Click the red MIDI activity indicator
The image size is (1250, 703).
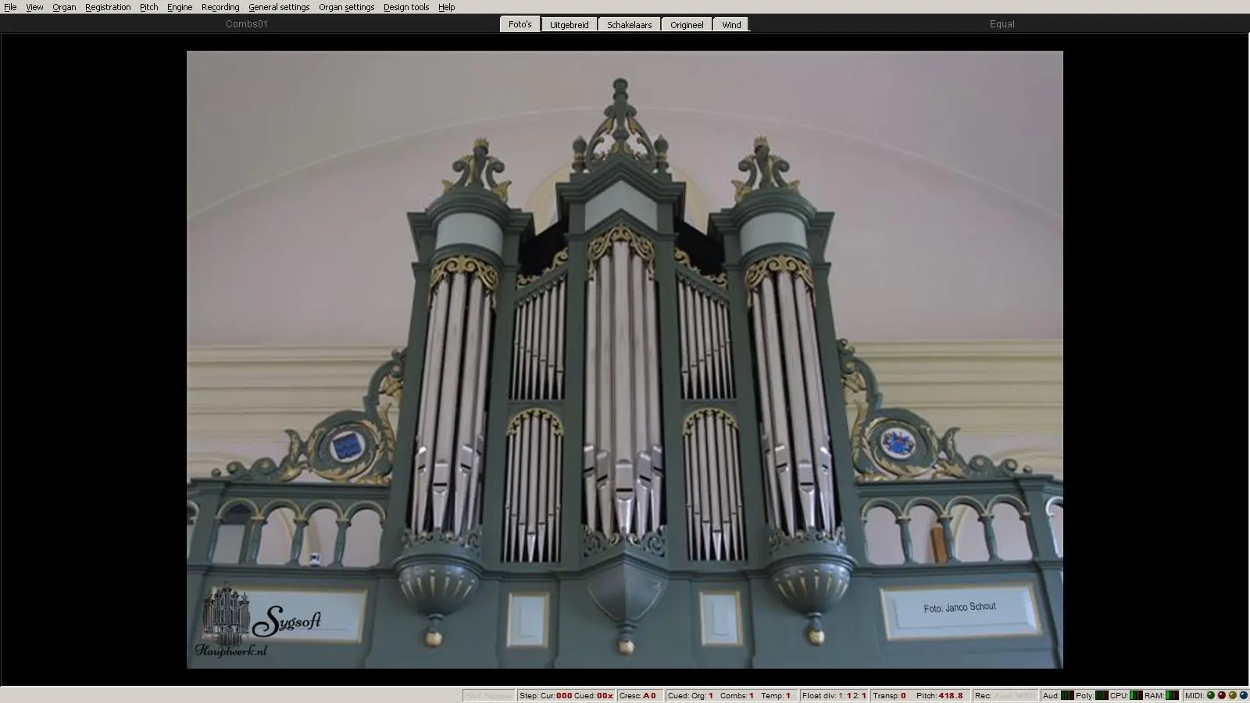tap(1222, 695)
